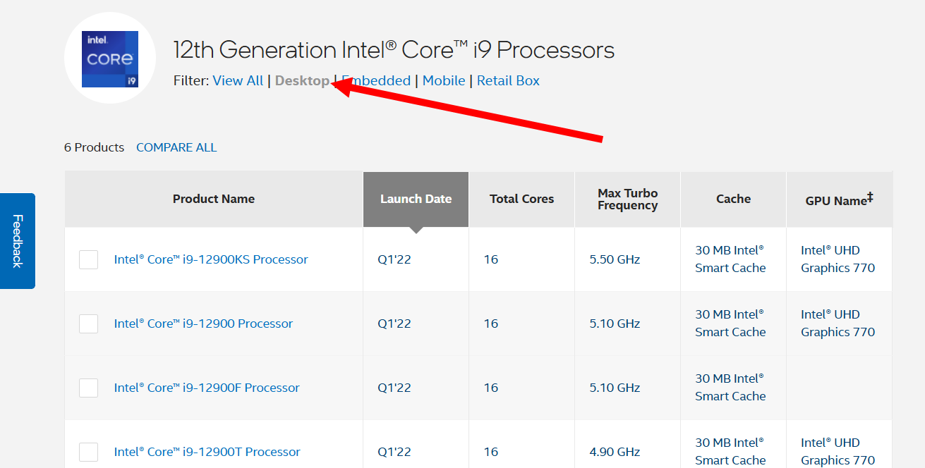Select the View All filter
The height and width of the screenshot is (468, 925).
pos(238,80)
